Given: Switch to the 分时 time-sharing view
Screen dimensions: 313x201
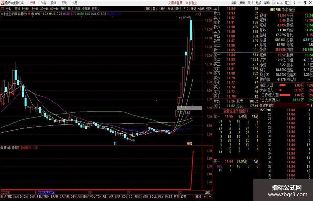Looking at the screenshot, I should [x=9, y=9].
